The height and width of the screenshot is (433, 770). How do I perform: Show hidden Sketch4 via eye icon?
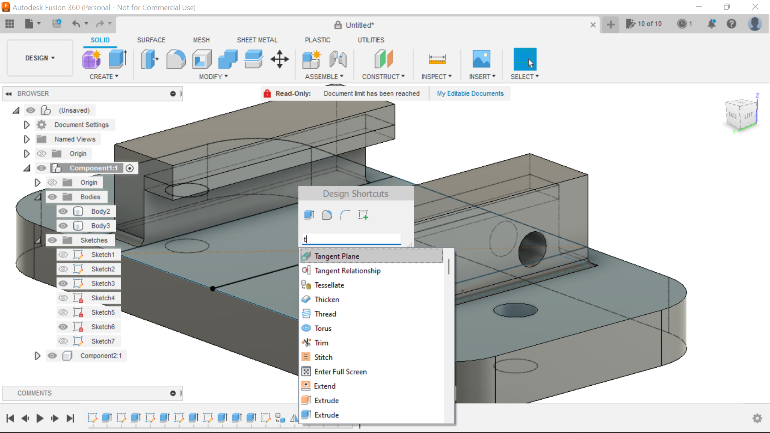(63, 298)
